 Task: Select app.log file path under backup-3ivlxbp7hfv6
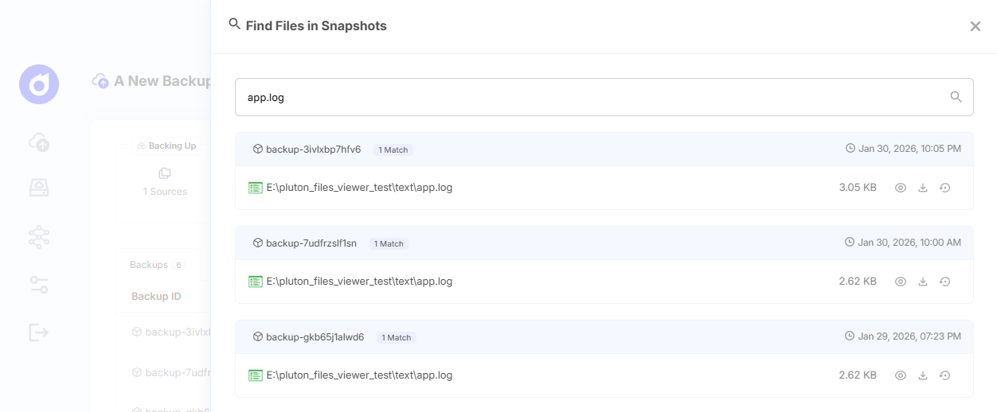tap(359, 188)
